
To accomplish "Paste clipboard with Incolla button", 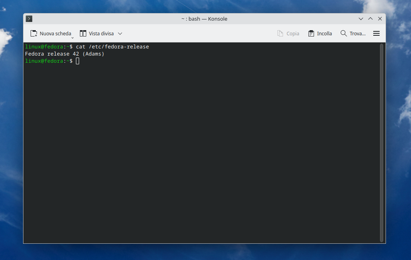I will [x=320, y=33].
